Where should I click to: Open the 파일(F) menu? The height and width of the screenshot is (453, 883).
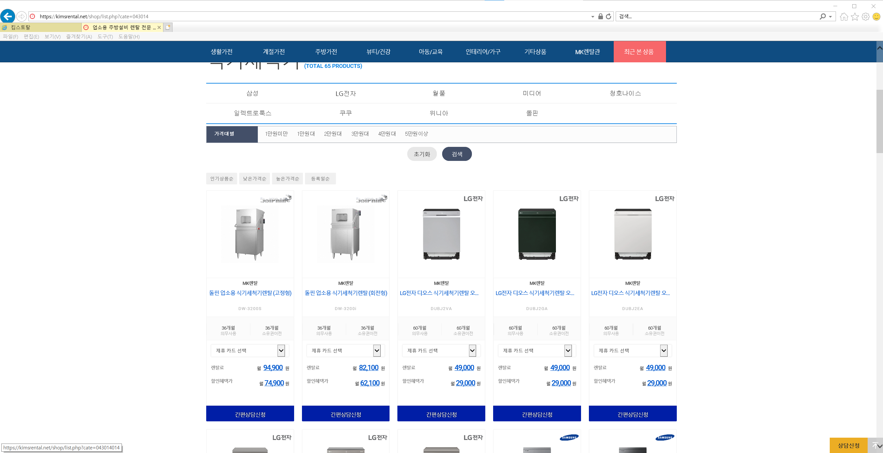pos(11,37)
